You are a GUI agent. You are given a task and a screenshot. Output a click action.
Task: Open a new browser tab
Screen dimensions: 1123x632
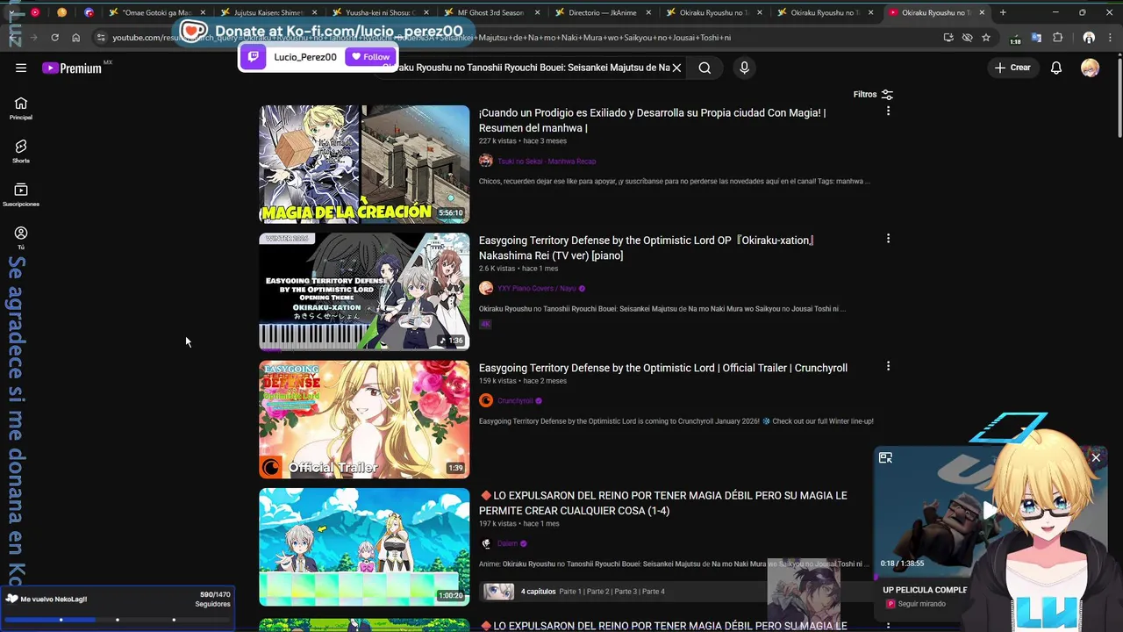[x=1003, y=12]
